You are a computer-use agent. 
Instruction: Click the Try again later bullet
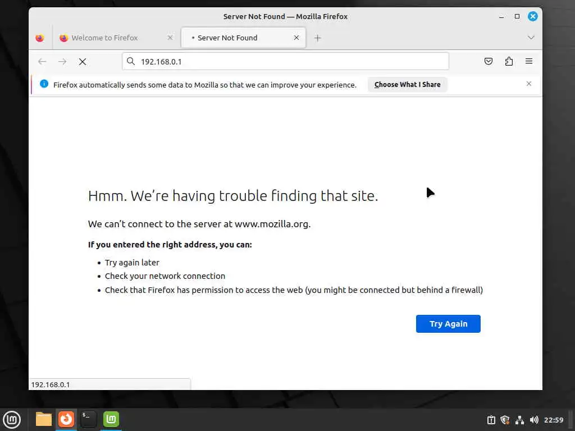[132, 263]
